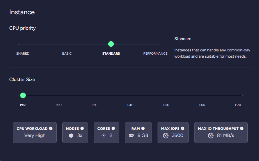Click the CPU priority slider handle
Screen dimensions: 259x161
tap(111, 44)
